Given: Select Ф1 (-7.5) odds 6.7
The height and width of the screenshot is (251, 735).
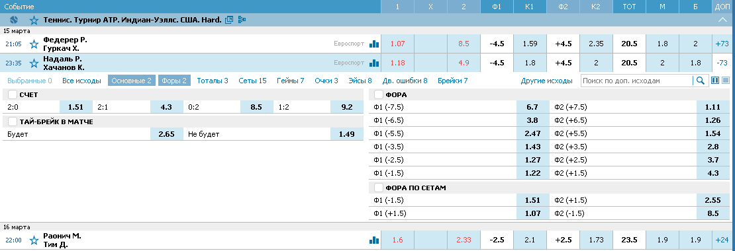Looking at the screenshot, I should coord(532,107).
